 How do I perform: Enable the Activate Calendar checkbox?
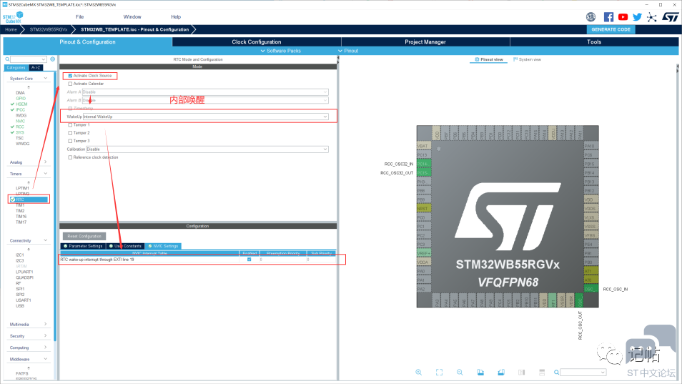[x=70, y=84]
